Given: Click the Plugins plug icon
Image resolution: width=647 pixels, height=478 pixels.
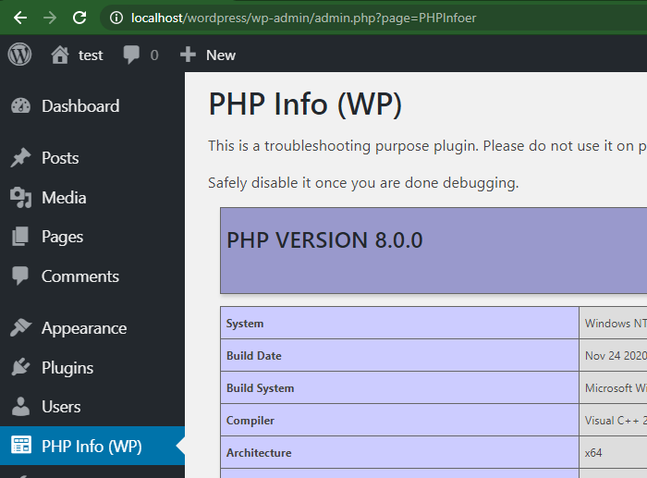Looking at the screenshot, I should [20, 367].
